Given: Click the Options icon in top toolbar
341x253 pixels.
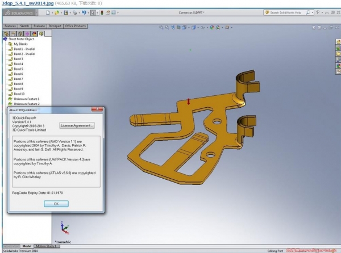Looking at the screenshot, I should click(x=114, y=12).
